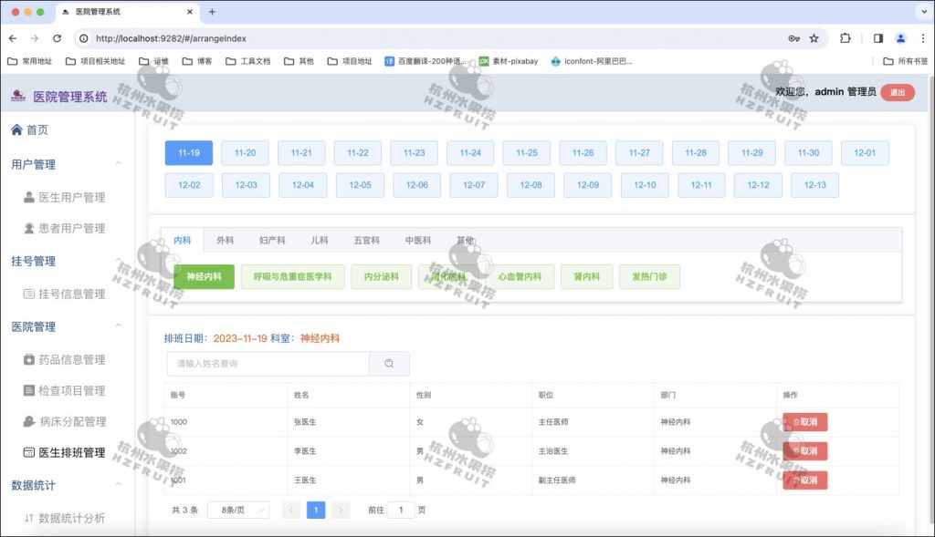Click the search magnifier beside name input
This screenshot has height=537, width=935.
tap(389, 363)
